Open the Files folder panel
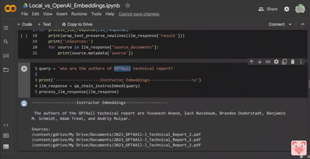This screenshot has width=310, height=159. 6,70
